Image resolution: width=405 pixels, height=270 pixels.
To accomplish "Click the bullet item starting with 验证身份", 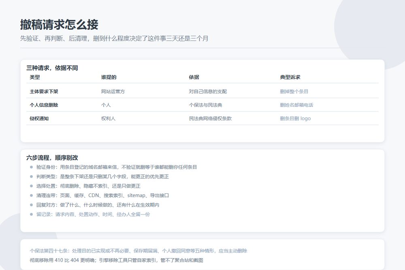I will tap(117, 167).
